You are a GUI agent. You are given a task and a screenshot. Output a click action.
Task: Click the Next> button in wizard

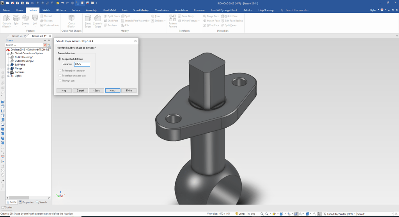112,91
